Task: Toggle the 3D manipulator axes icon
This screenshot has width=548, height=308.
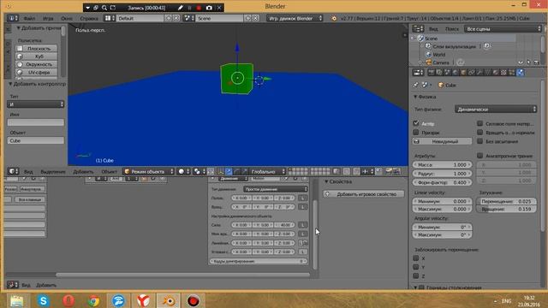Action: pyautogui.click(x=221, y=171)
